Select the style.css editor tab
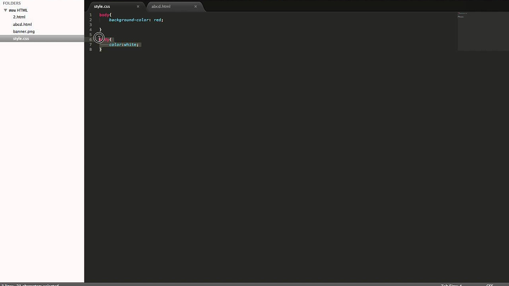Viewport: 509px width, 286px height. pos(102,6)
